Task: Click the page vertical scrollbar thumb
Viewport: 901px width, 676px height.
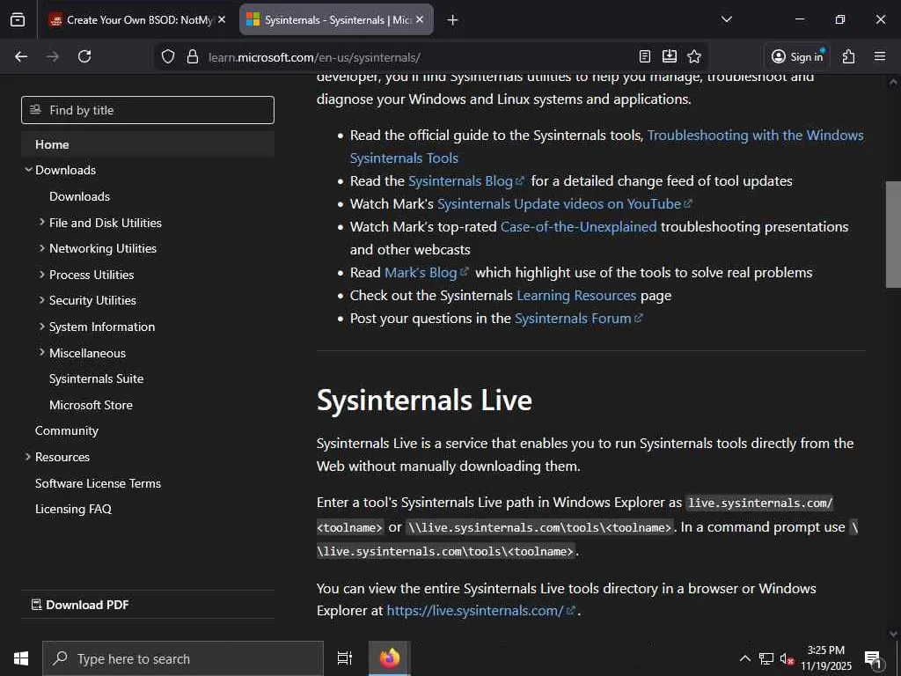Action: (893, 234)
